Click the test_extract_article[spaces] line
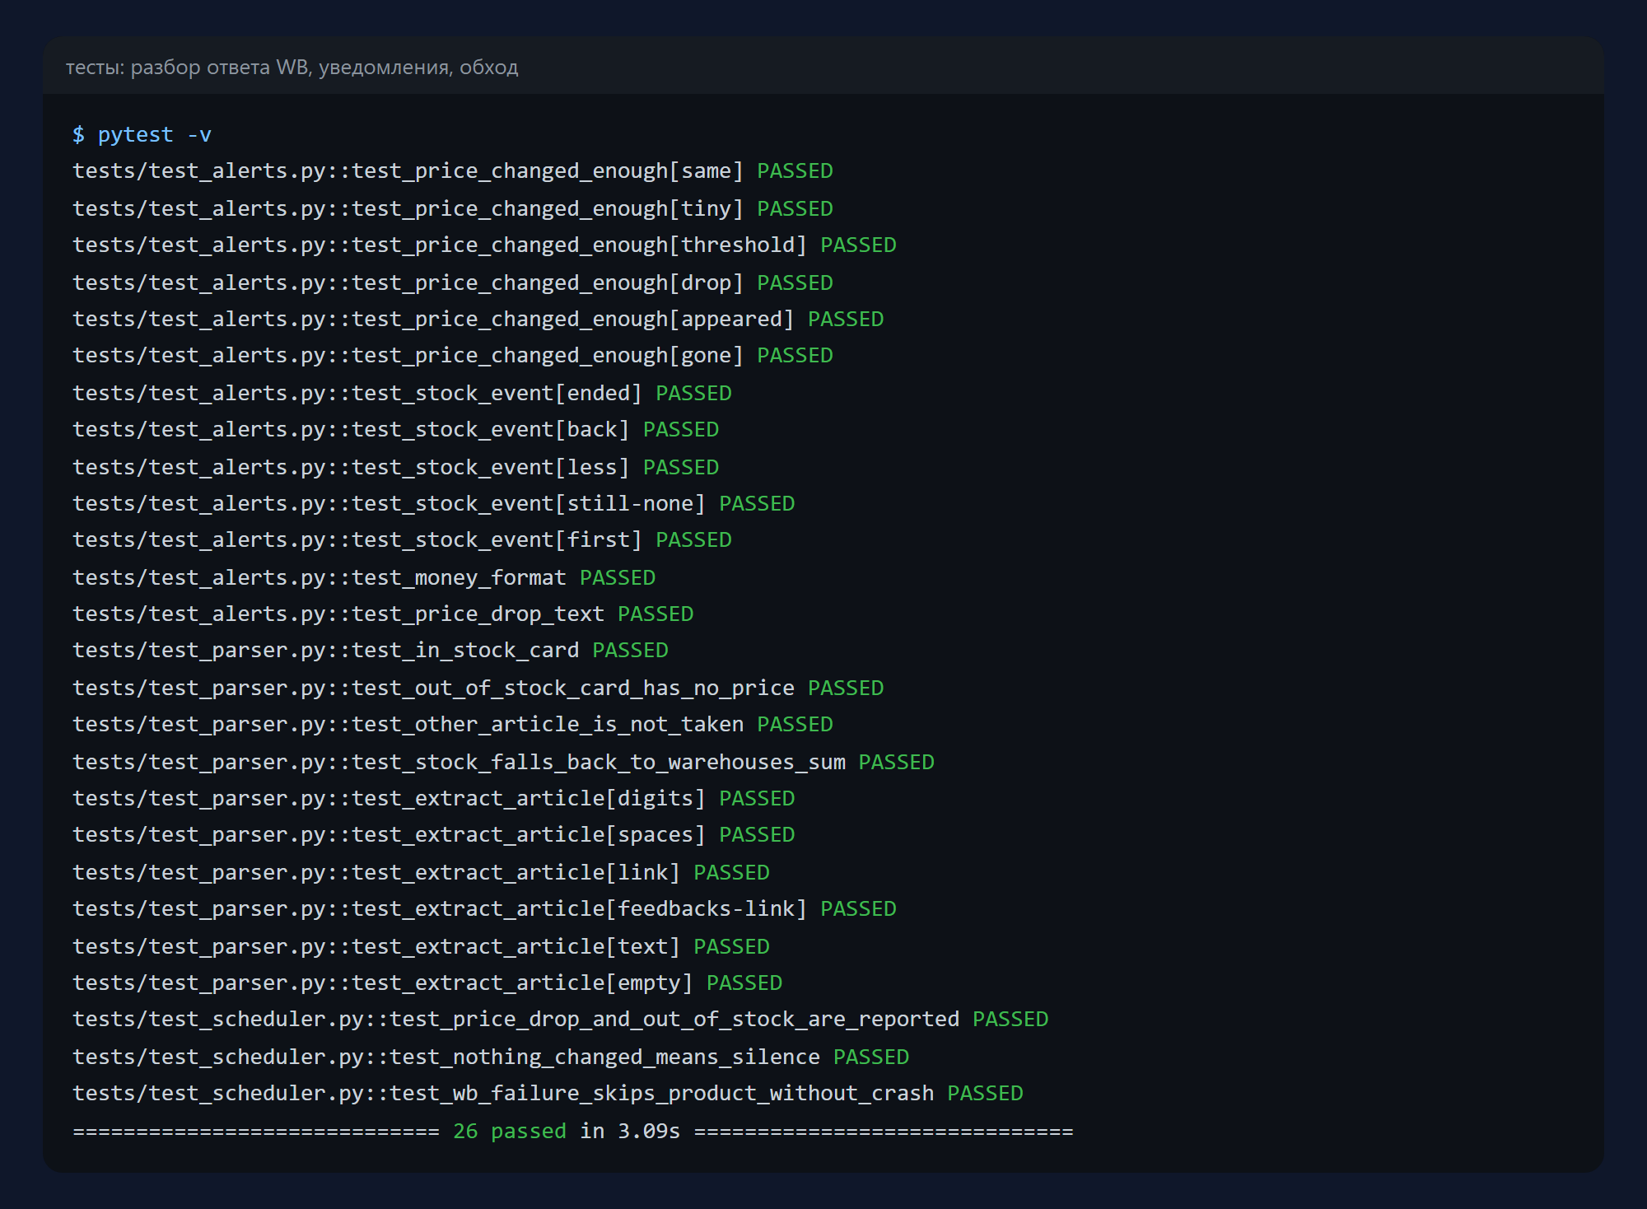Viewport: 1647px width, 1209px height. (434, 835)
